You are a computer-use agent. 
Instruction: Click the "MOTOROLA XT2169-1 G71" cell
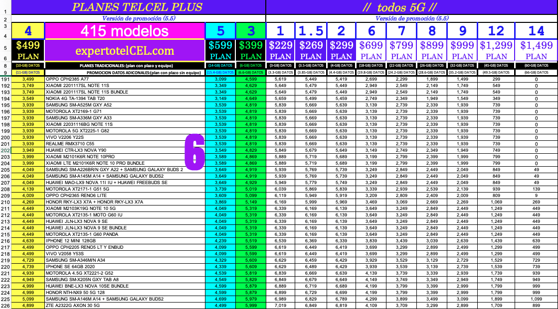pos(125,111)
